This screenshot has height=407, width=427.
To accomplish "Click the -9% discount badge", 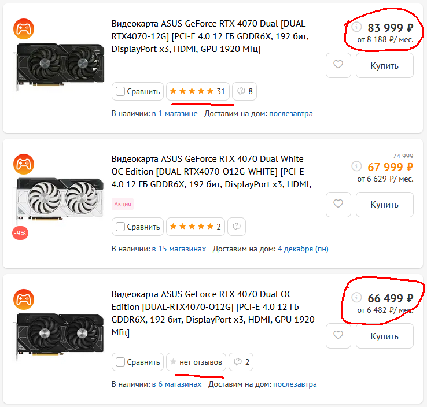I will click(x=21, y=234).
